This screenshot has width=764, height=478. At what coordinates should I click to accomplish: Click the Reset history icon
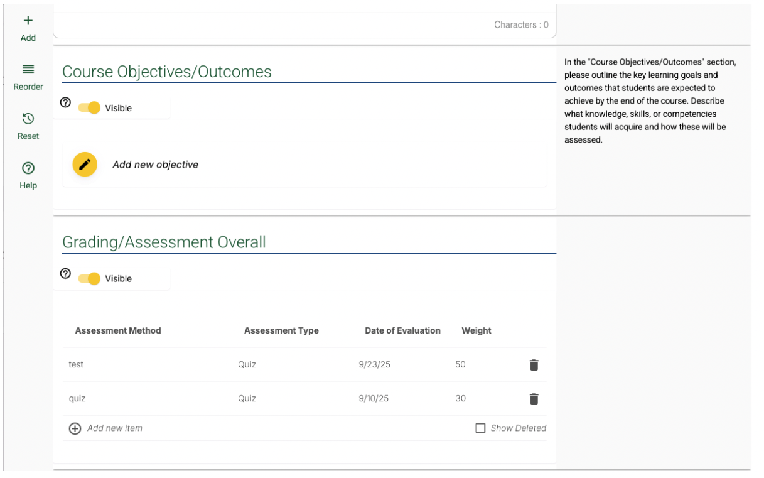coord(28,119)
